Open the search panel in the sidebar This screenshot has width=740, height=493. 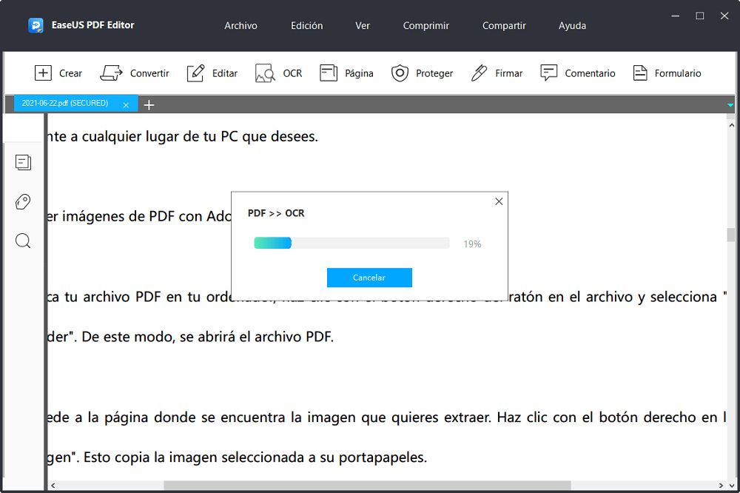(23, 241)
